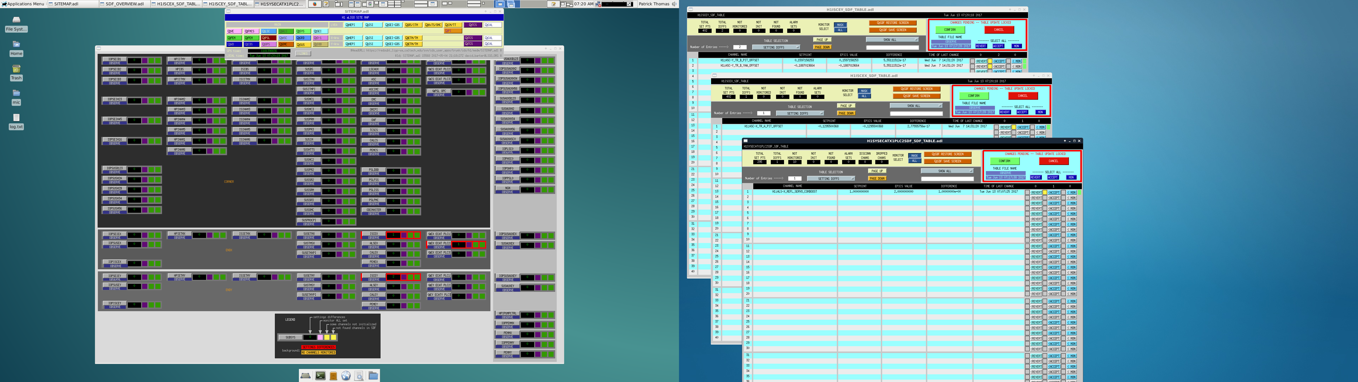Screen dimensions: 1358x382
Task: Open the OMC screen from the site map
Action: (286, 44)
